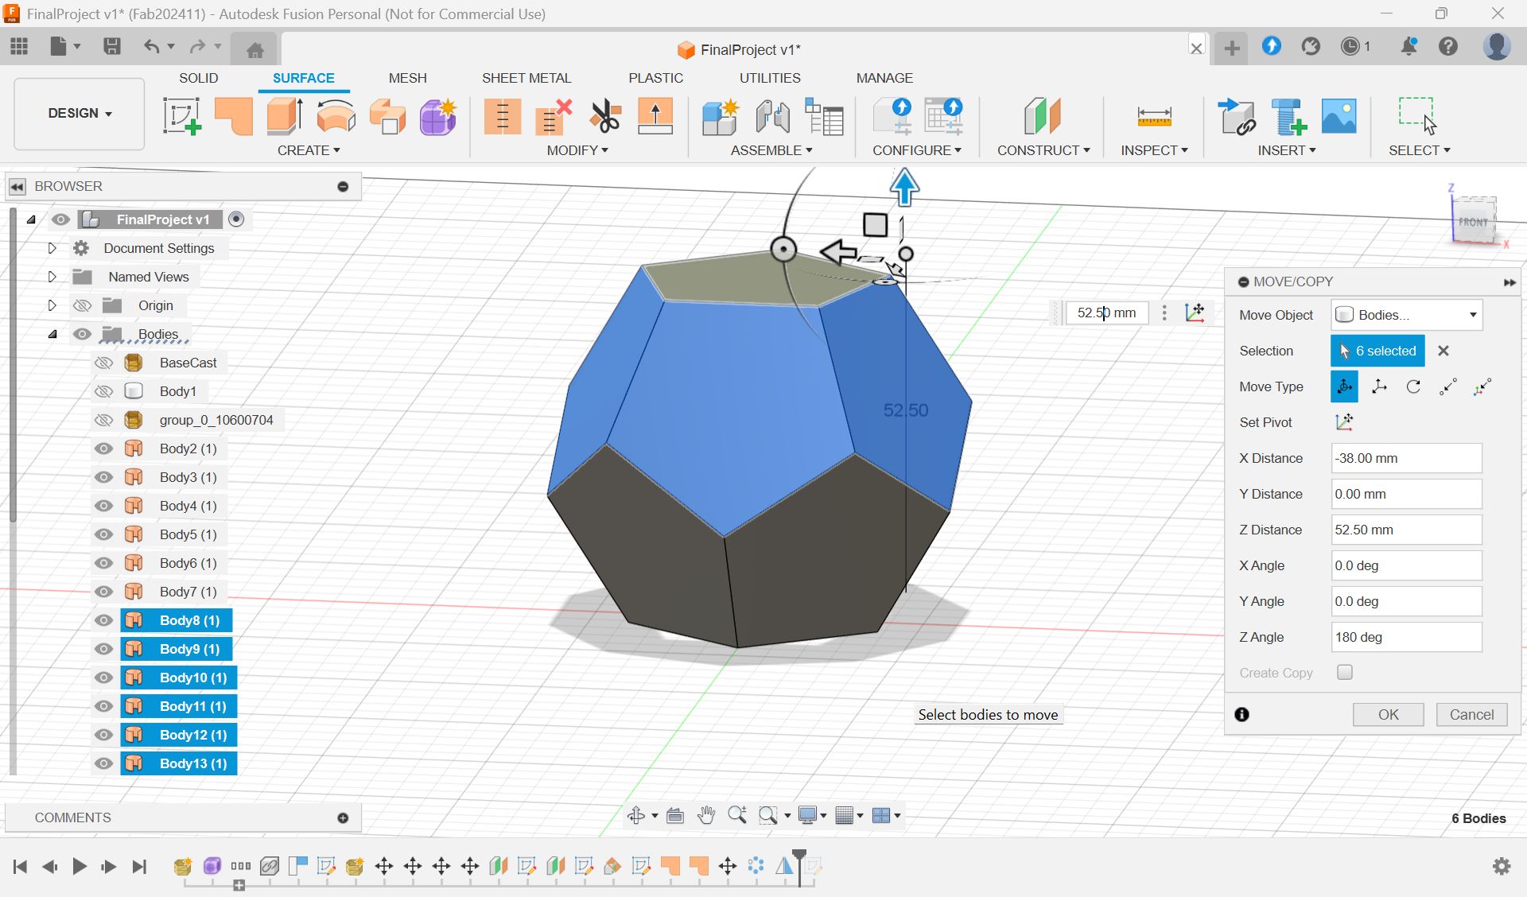The width and height of the screenshot is (1527, 897).
Task: Open the CONSTRUCT dropdown menu
Action: click(1043, 150)
